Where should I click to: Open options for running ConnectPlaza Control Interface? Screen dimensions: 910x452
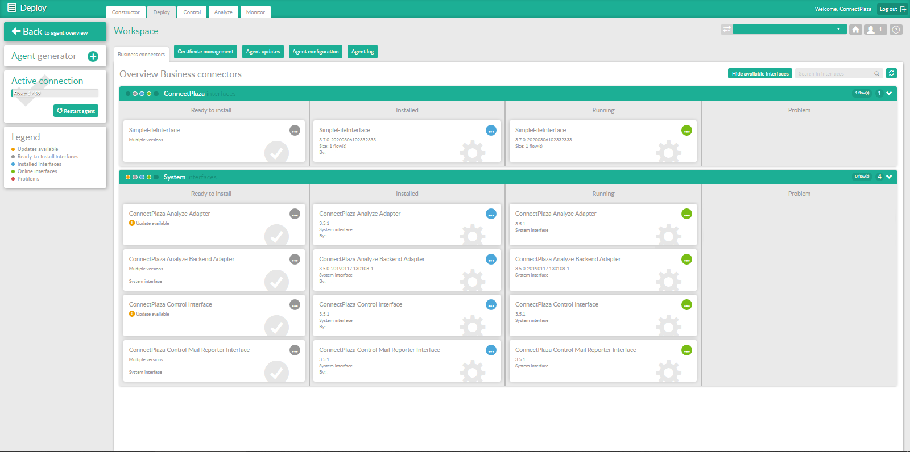[686, 305]
